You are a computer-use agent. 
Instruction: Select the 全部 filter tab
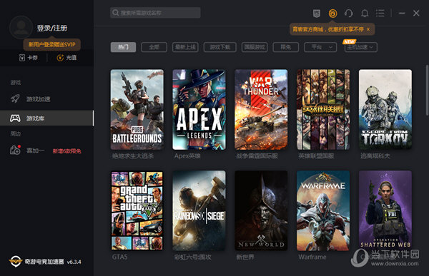pos(154,47)
